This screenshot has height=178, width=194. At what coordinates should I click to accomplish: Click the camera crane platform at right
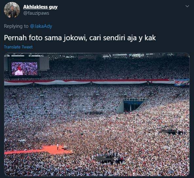point(171,131)
